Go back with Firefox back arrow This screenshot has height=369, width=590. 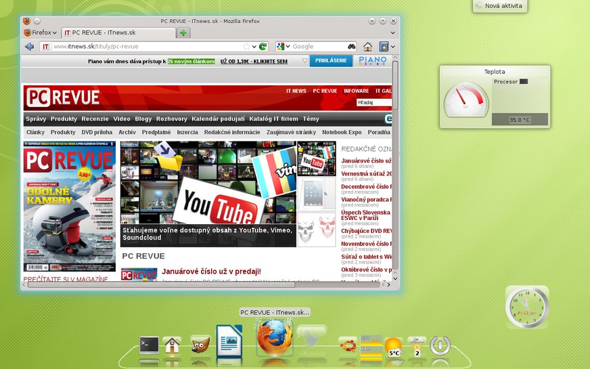tap(29, 46)
